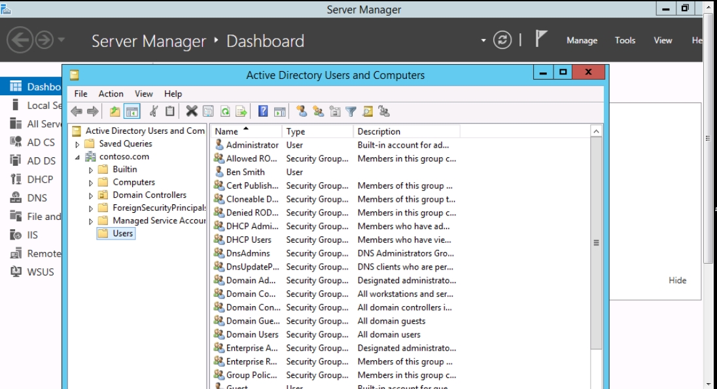Click the ADUC toolbar Forward arrow
Screen dimensions: 717x389
(x=93, y=111)
